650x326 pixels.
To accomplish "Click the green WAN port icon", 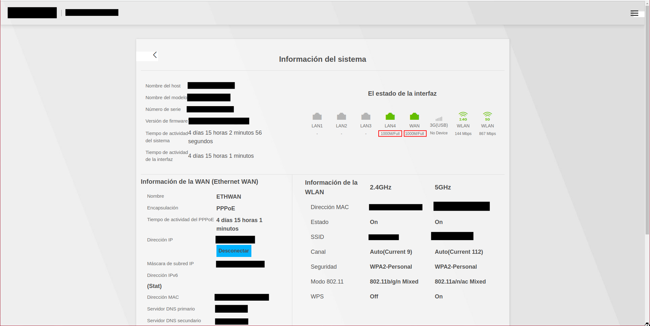I will pyautogui.click(x=414, y=116).
